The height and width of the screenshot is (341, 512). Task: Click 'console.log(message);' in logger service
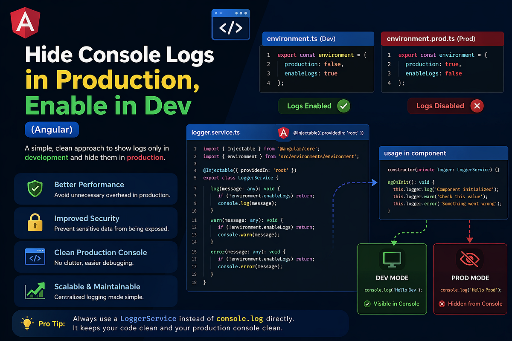click(247, 203)
